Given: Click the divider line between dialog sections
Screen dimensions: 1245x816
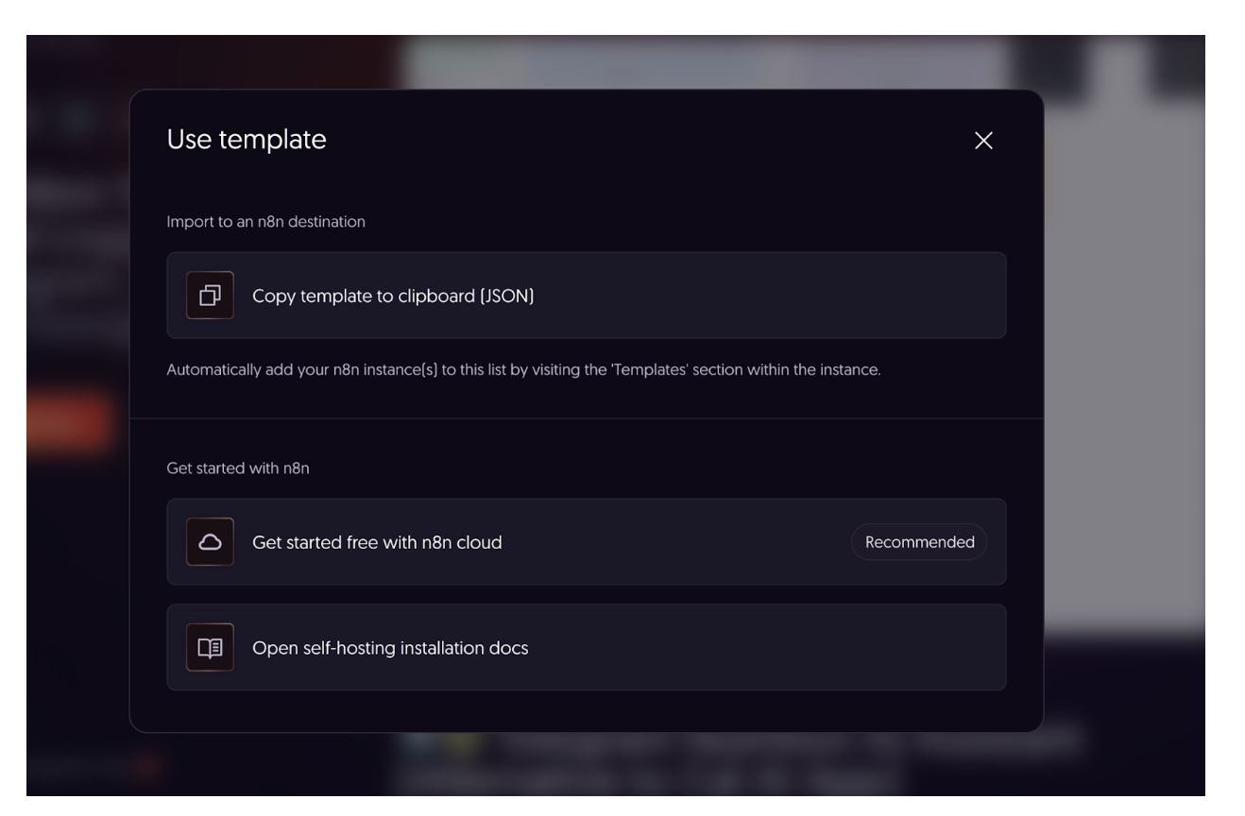Looking at the screenshot, I should (586, 418).
